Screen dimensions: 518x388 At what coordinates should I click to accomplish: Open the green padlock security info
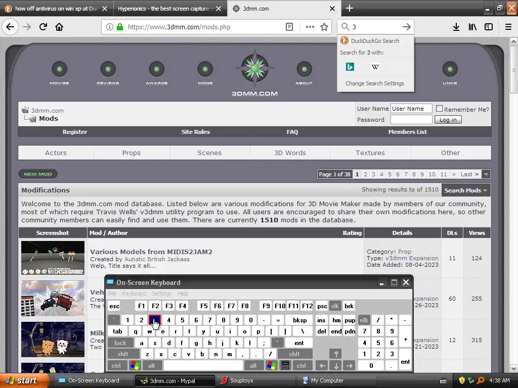(x=120, y=27)
